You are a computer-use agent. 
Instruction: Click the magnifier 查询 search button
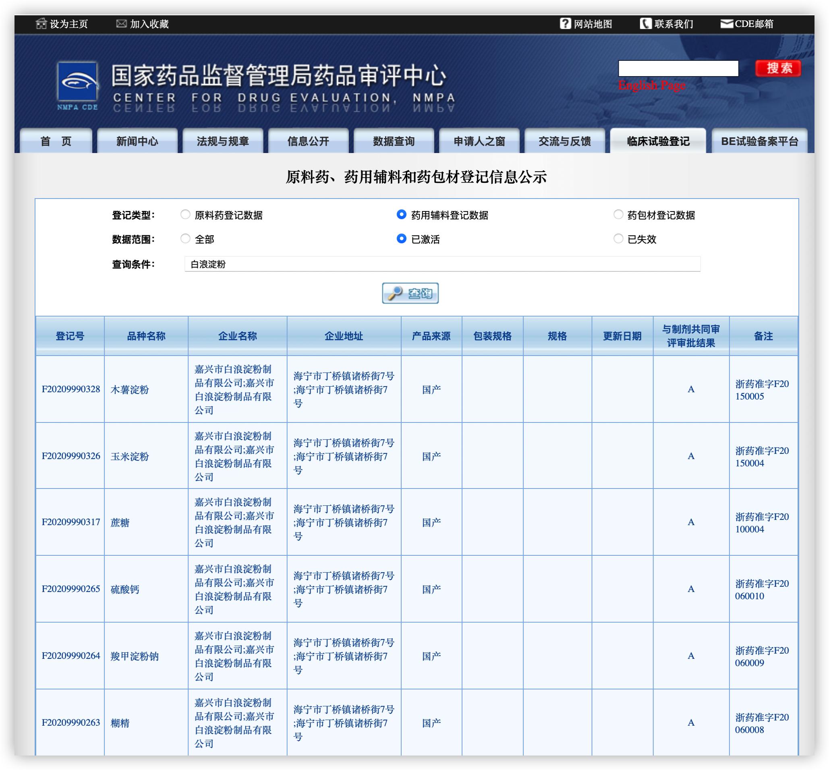pos(410,293)
